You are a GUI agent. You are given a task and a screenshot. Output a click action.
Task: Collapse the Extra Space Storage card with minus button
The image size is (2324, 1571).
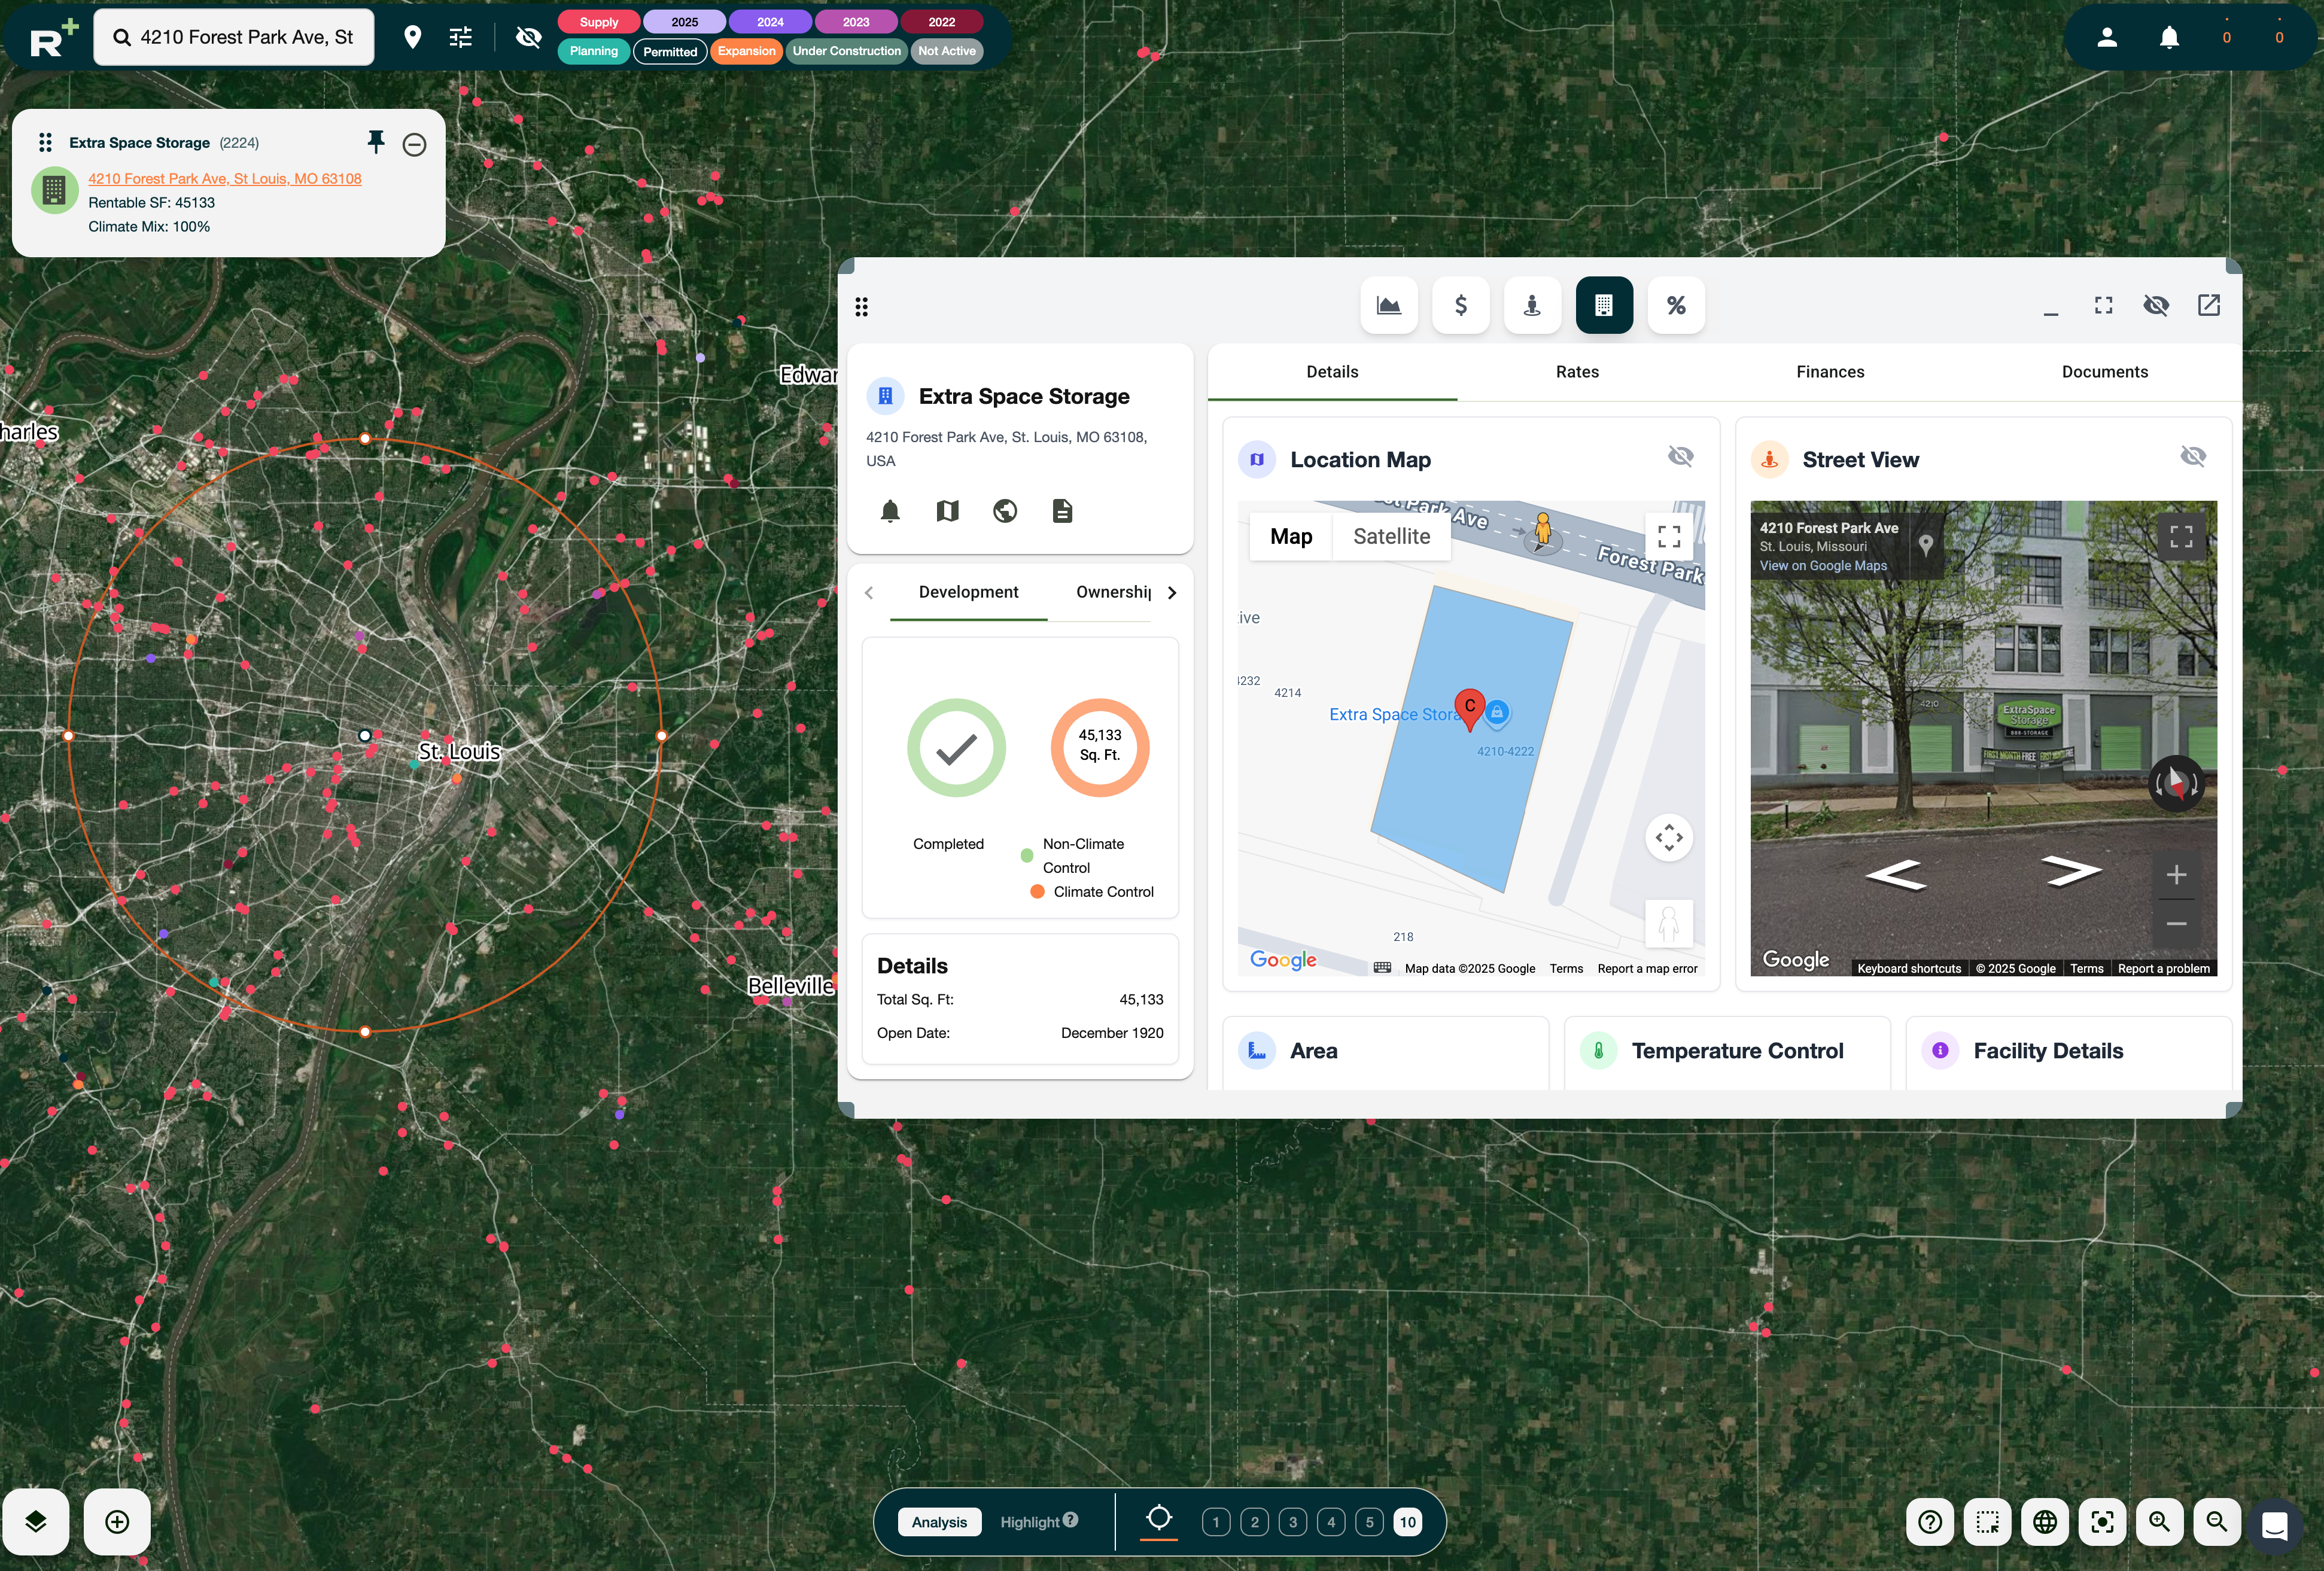[x=415, y=144]
